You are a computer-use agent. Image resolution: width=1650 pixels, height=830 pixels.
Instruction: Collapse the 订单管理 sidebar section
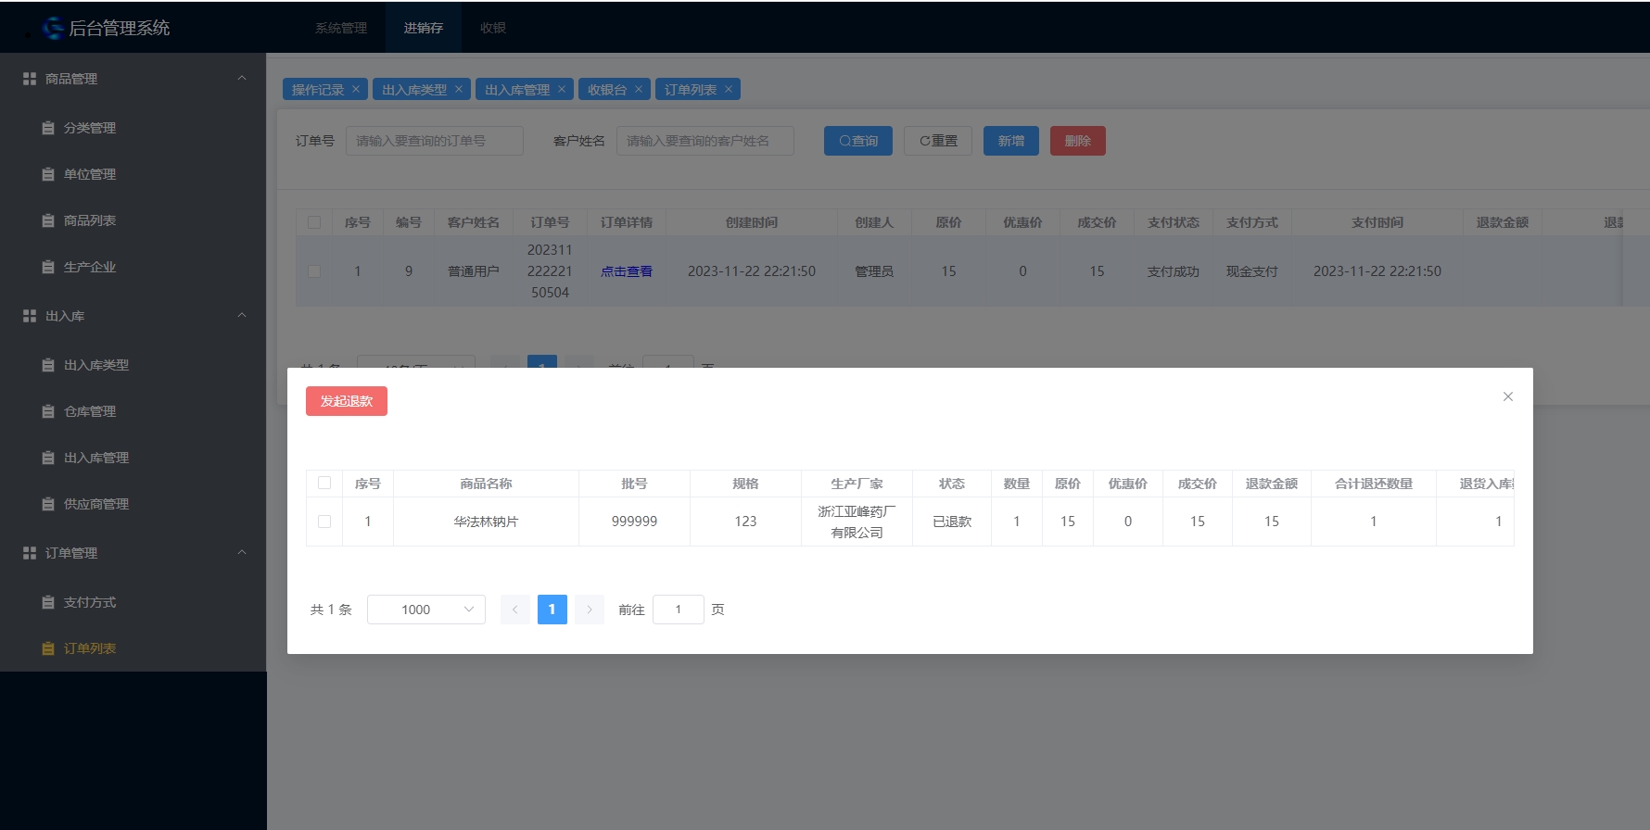pyautogui.click(x=242, y=553)
